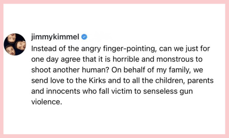Click the right-side face in the avatar
Screen dimensions: 229x138
tap(21, 46)
